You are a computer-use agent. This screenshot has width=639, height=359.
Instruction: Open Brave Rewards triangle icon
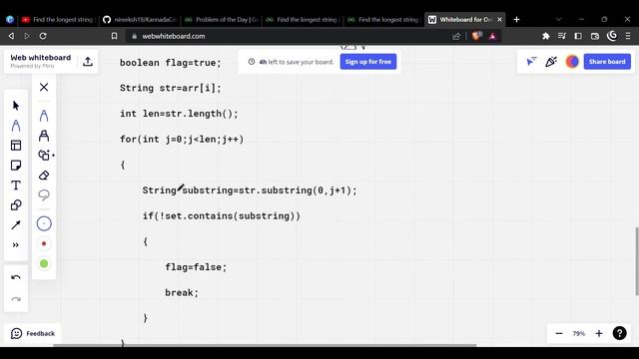(492, 36)
